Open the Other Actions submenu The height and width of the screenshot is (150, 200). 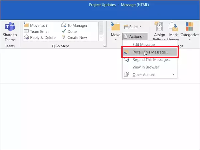pyautogui.click(x=150, y=74)
